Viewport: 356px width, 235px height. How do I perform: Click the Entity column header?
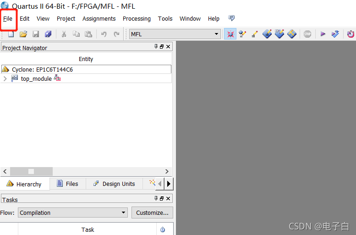tap(86, 59)
